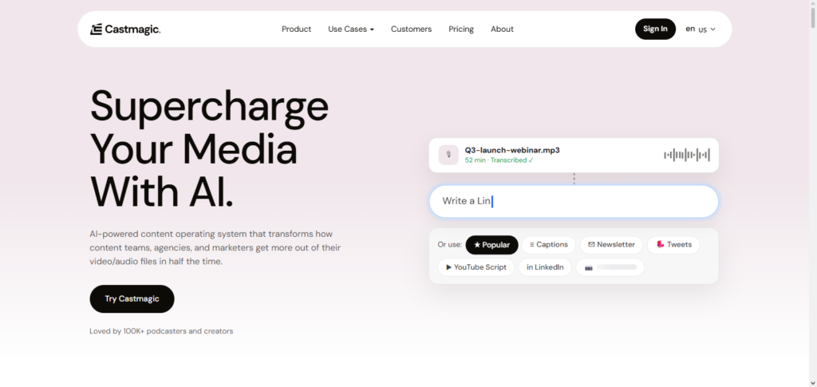
Task: Choose the Newsletter chip
Action: [x=611, y=245]
